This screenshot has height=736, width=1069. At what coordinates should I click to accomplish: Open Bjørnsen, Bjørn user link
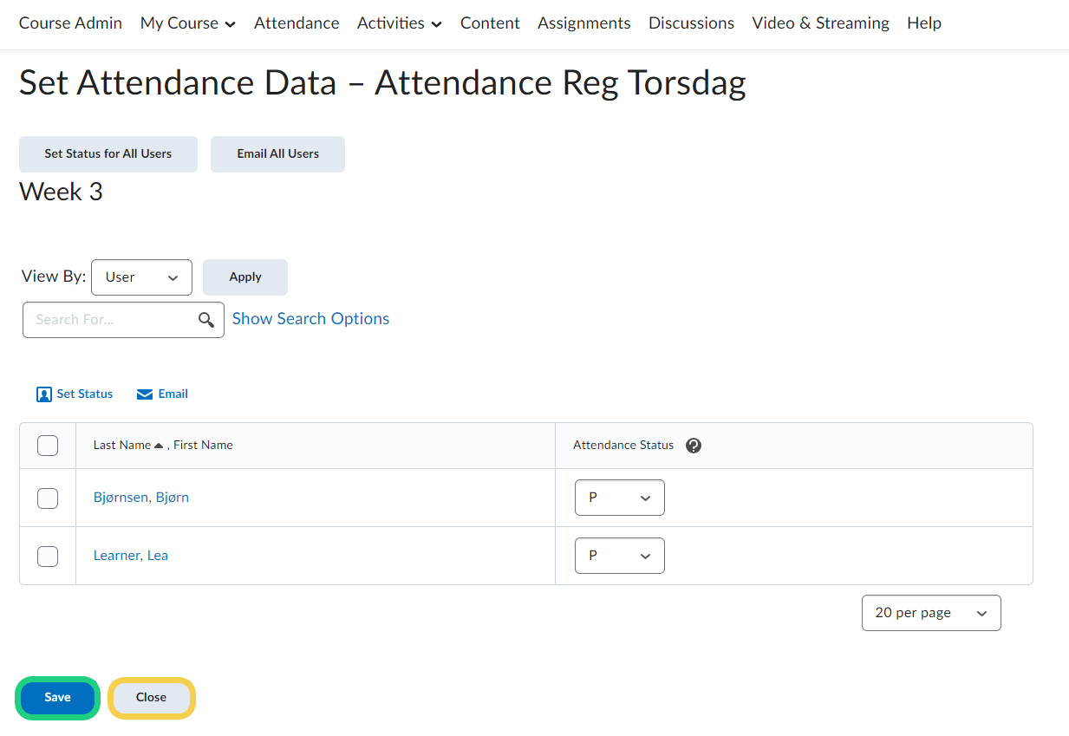point(141,498)
